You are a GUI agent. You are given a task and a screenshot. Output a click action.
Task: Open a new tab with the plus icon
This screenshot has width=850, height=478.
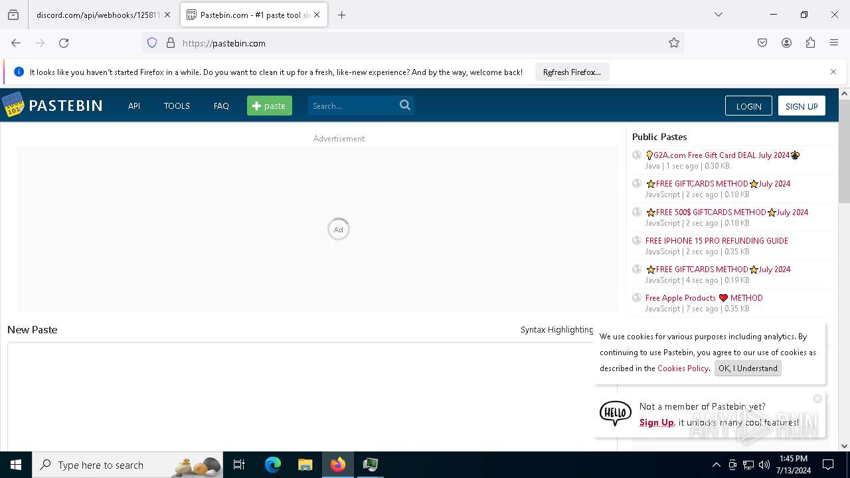click(x=342, y=15)
